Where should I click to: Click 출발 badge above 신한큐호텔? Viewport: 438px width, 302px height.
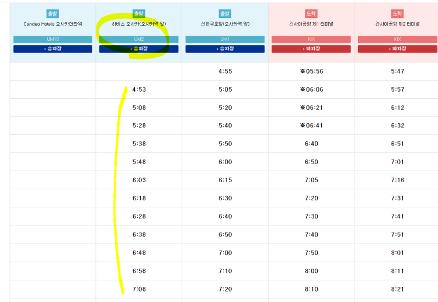pos(225,13)
